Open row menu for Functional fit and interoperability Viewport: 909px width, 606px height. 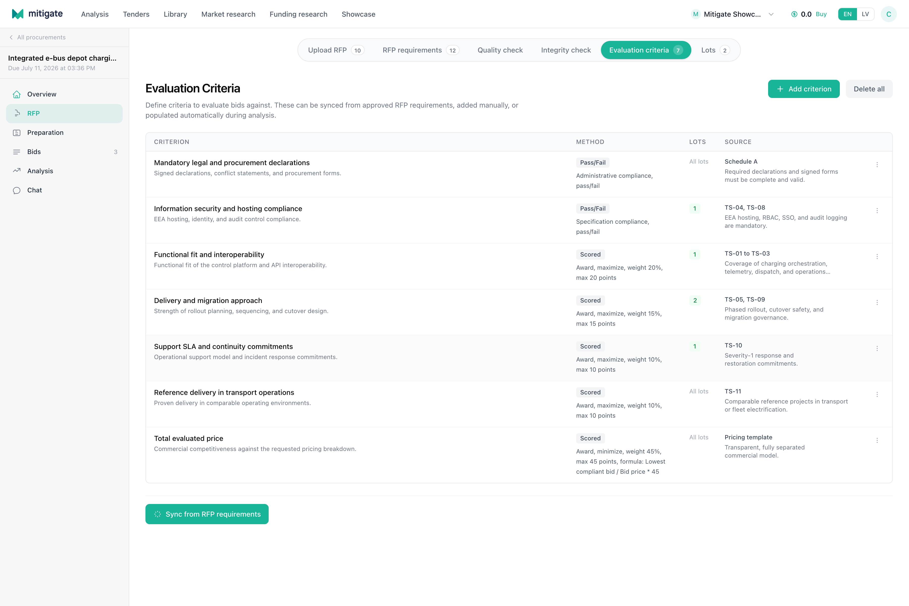pos(877,257)
